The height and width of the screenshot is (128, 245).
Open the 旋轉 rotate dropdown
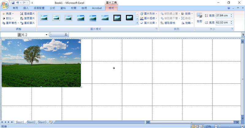[187, 23]
